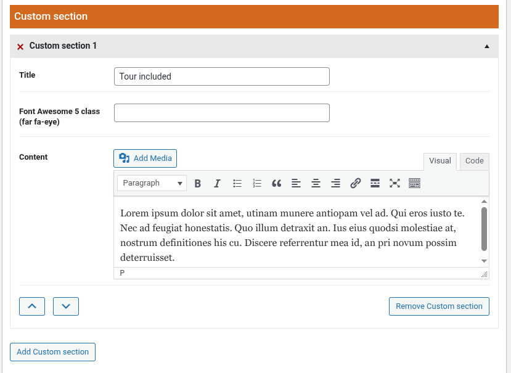Insert a Read More tag
Screen dimensions: 511x373
tap(375, 183)
